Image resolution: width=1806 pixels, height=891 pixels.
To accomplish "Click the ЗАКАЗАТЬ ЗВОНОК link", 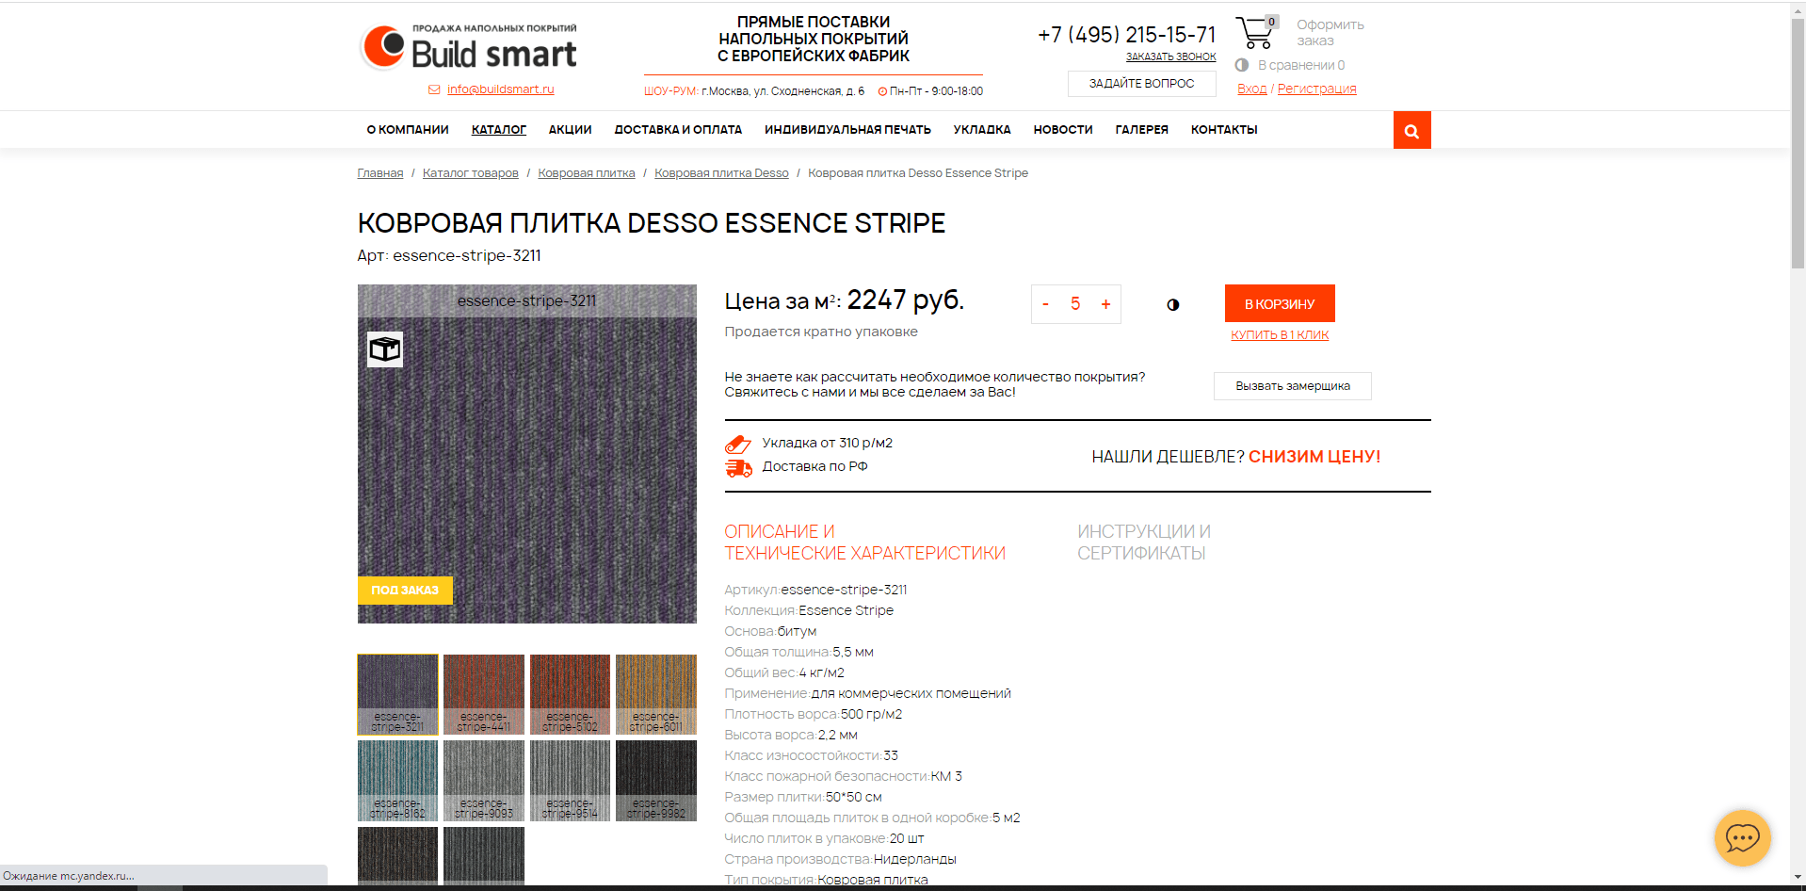I will pyautogui.click(x=1170, y=57).
